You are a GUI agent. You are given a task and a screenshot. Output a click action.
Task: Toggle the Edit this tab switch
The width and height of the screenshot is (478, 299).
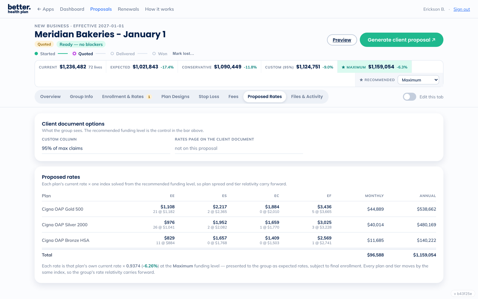[x=409, y=97]
